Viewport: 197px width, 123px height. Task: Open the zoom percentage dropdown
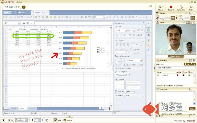[x=105, y=17]
